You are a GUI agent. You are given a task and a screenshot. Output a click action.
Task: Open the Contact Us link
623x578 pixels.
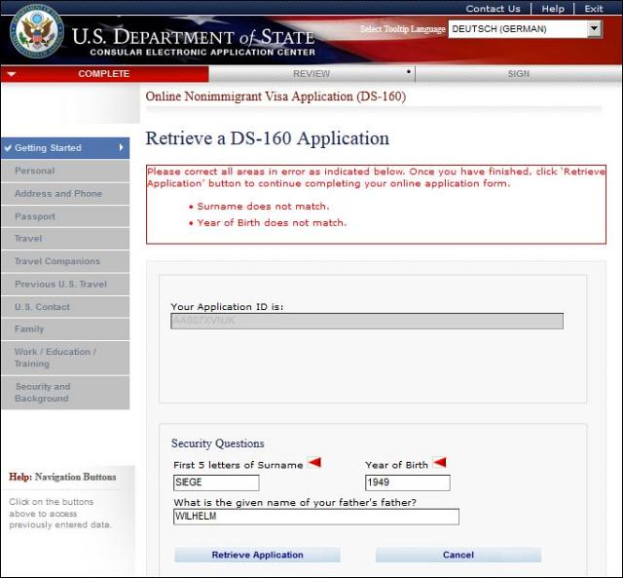[493, 9]
